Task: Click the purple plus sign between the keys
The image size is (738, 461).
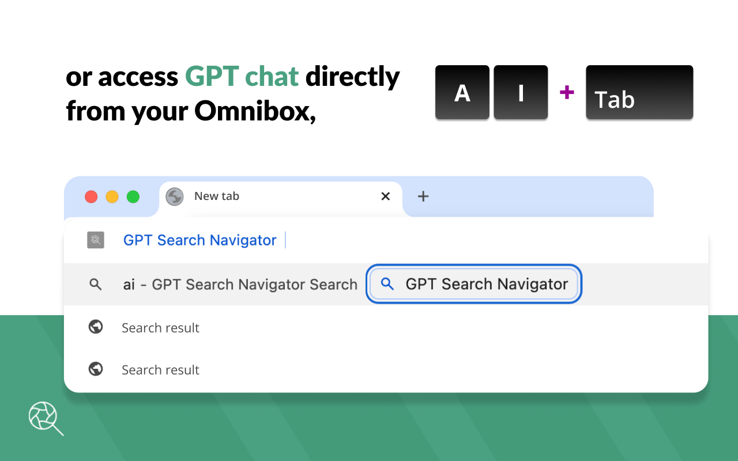Action: coord(567,93)
